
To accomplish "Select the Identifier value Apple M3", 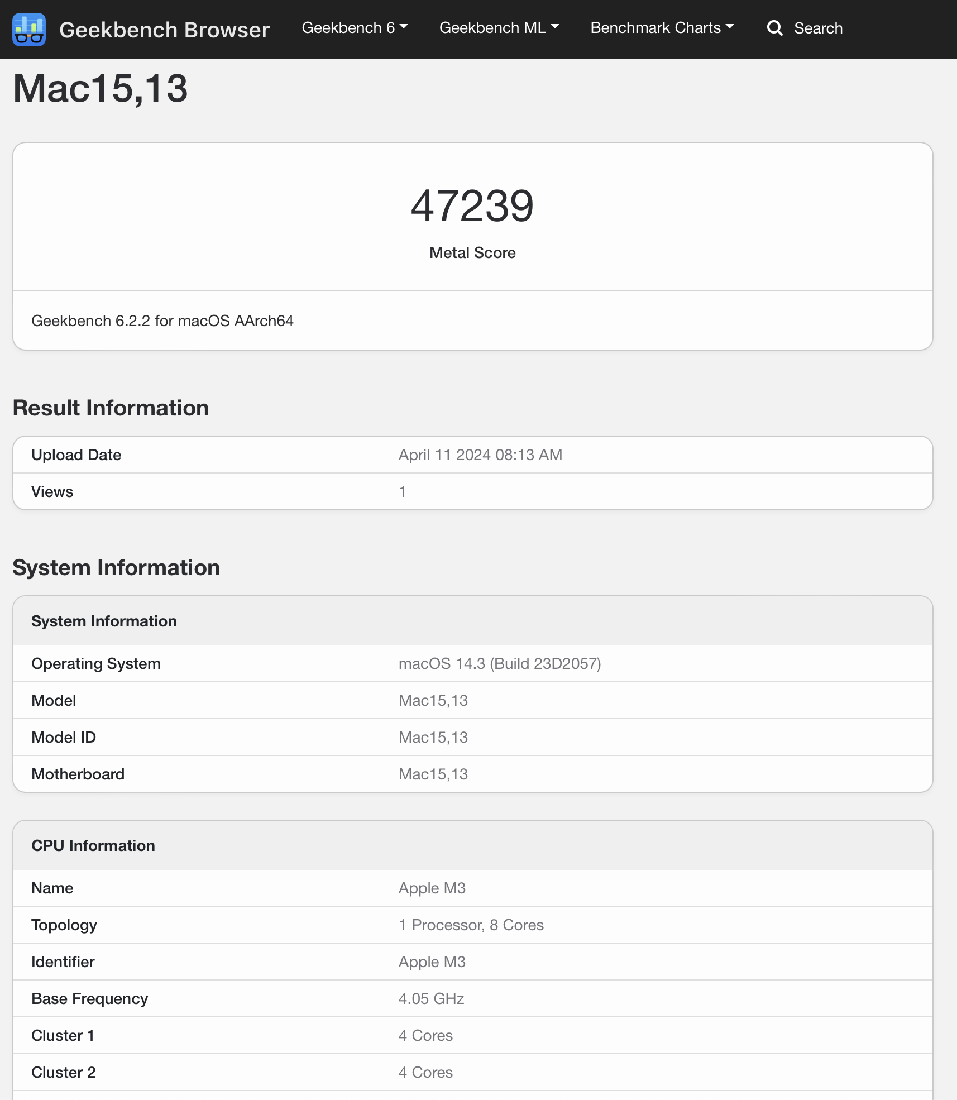I will 432,962.
